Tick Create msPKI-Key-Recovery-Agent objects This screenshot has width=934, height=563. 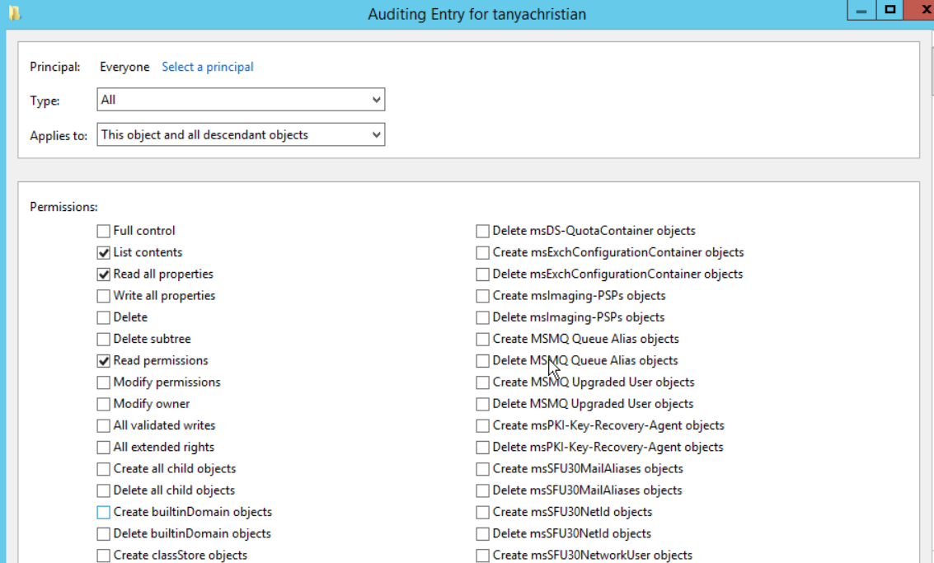click(482, 426)
